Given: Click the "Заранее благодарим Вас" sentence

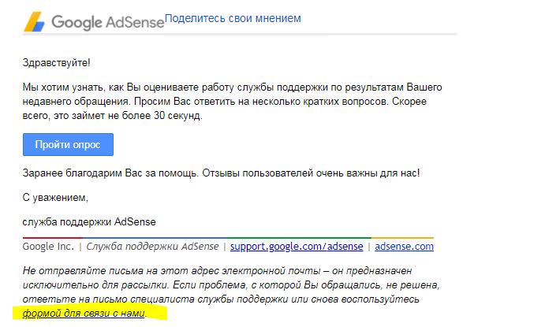Looking at the screenshot, I should coord(222,173).
